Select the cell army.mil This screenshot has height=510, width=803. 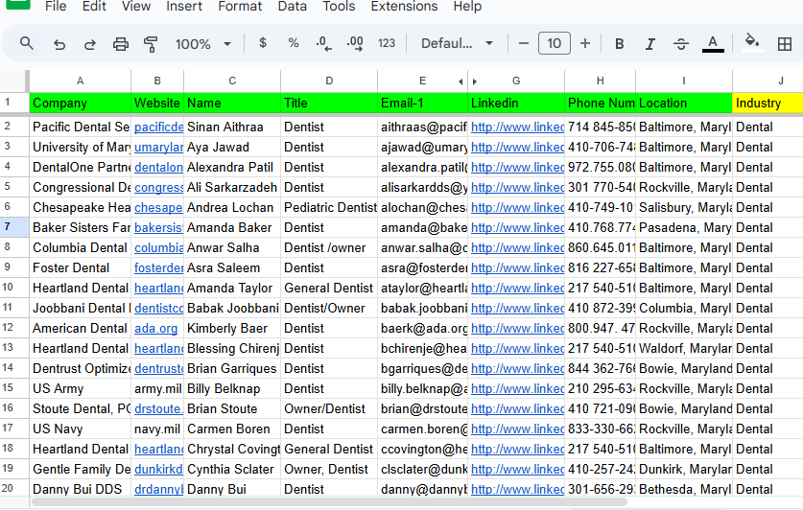(157, 388)
